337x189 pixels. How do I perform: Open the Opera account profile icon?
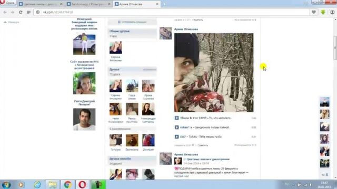(x=332, y=12)
